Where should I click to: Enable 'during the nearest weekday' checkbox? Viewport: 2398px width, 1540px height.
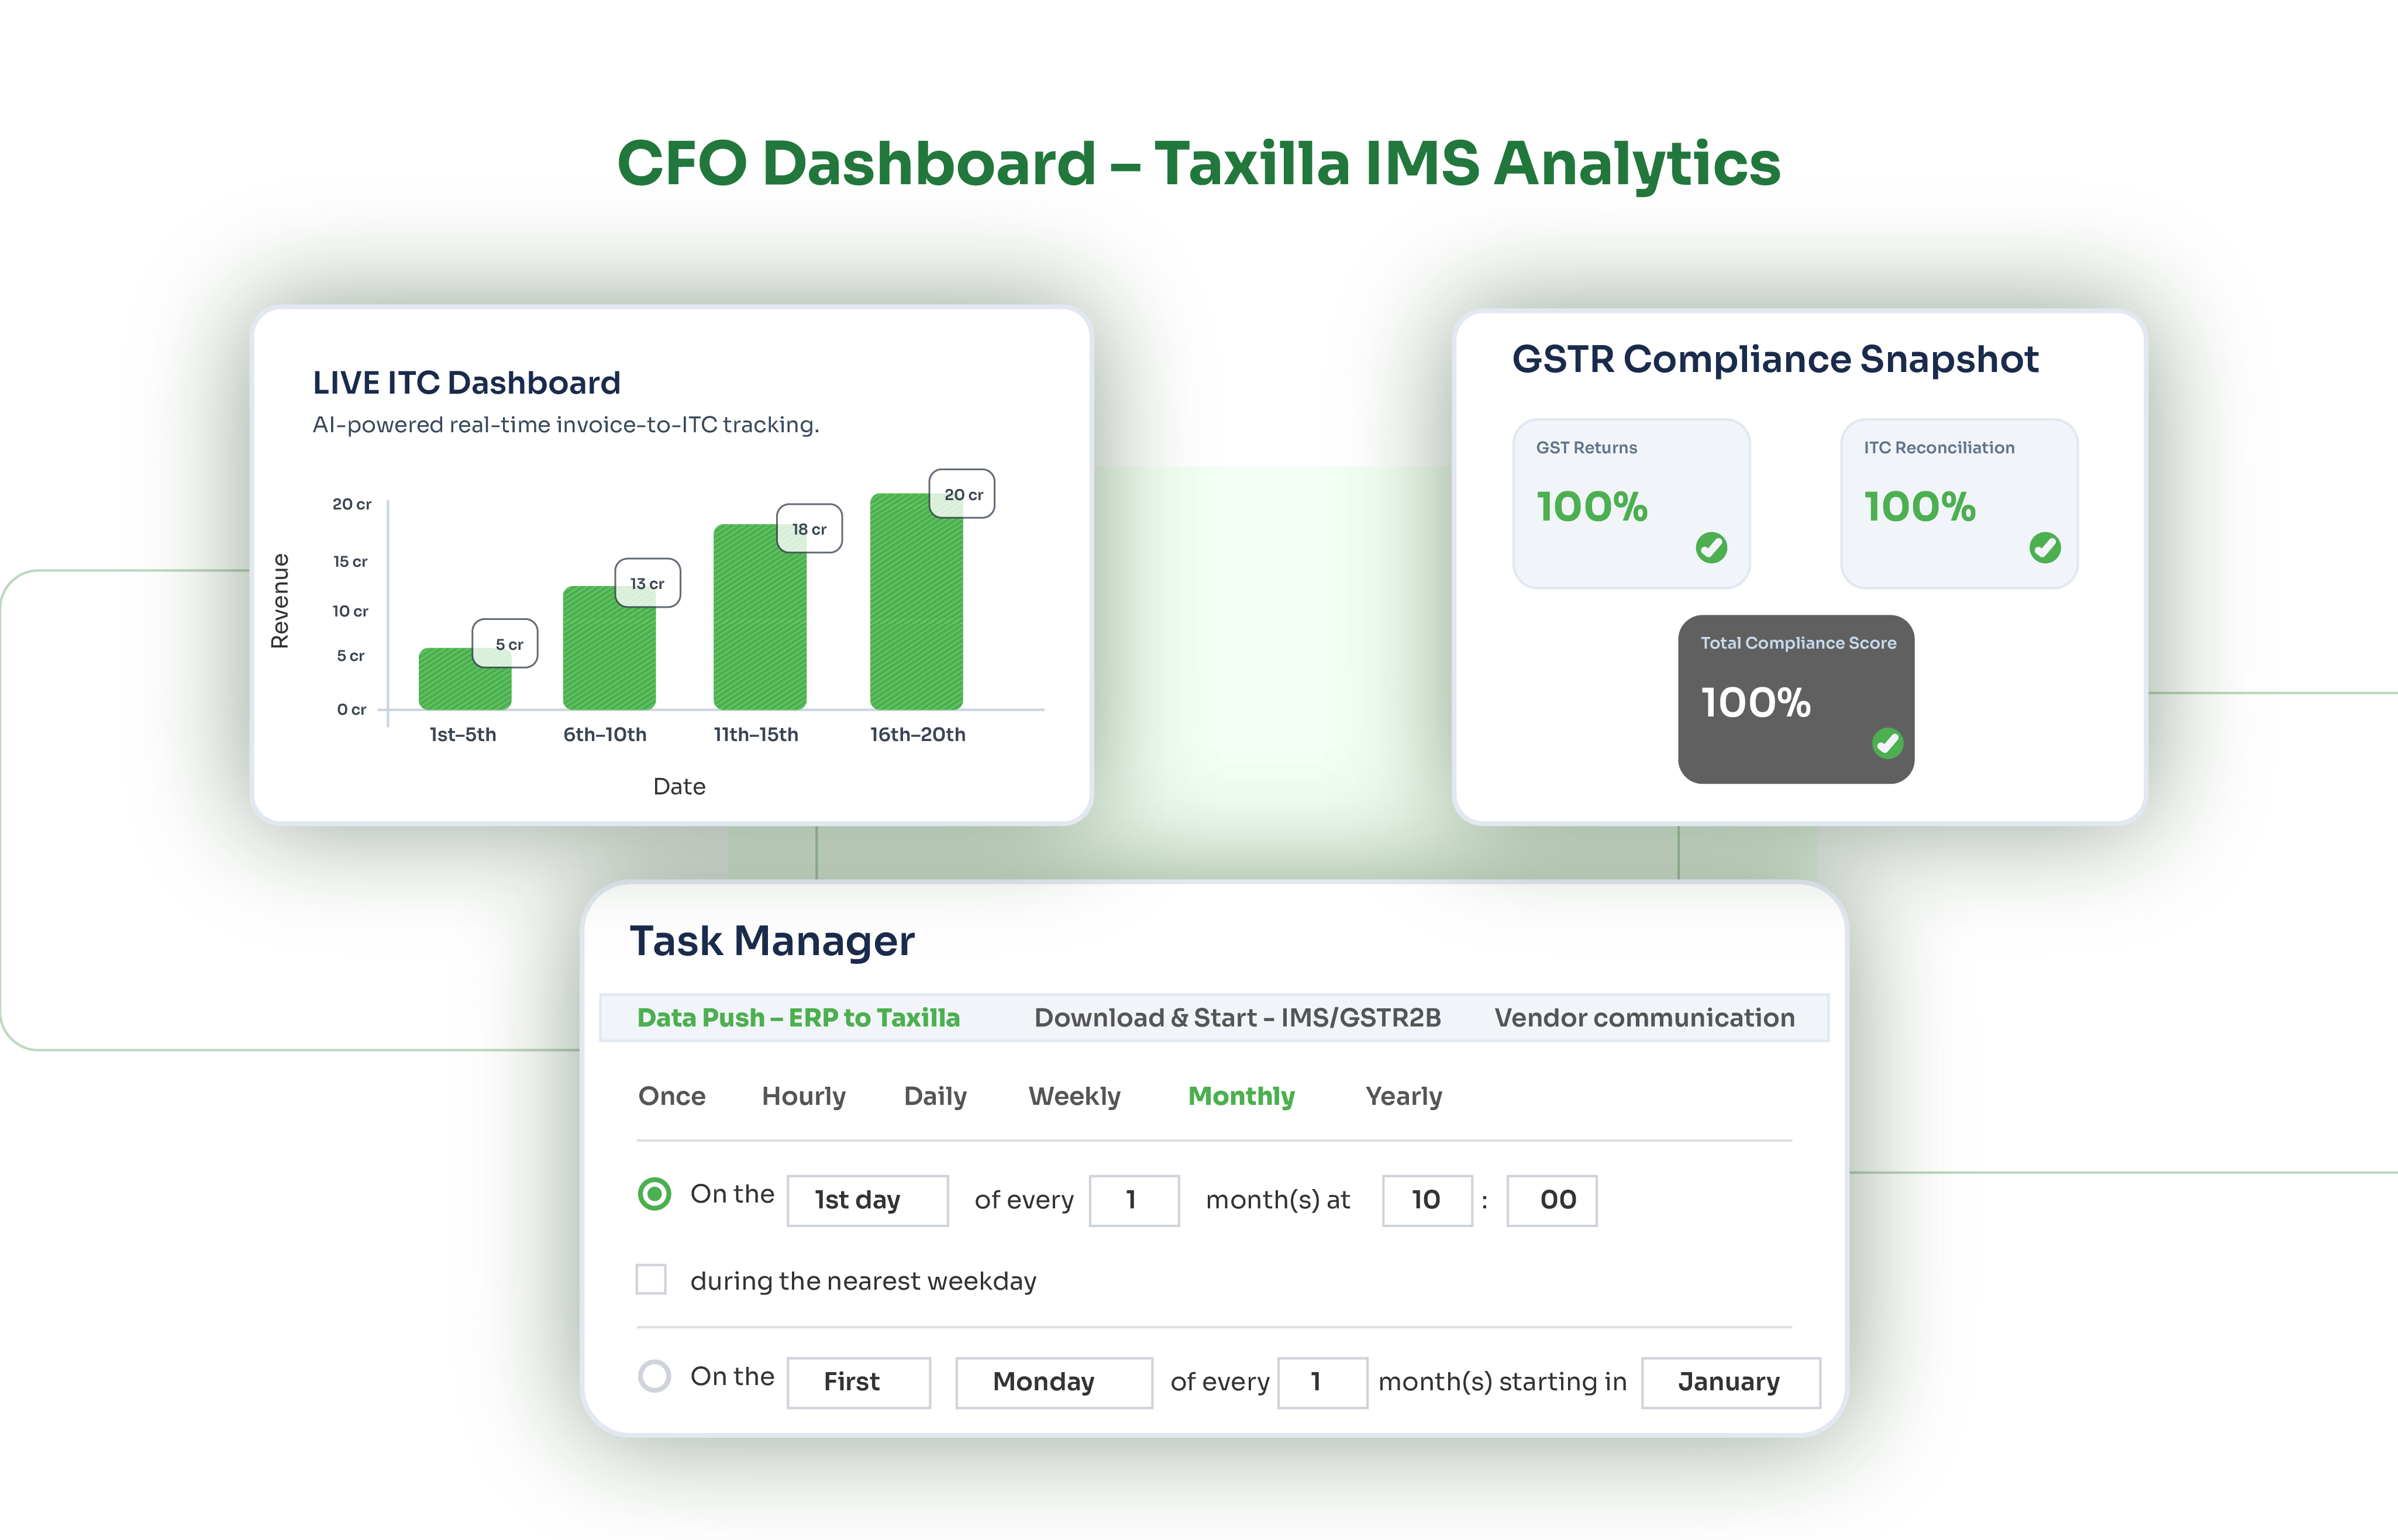651,1279
